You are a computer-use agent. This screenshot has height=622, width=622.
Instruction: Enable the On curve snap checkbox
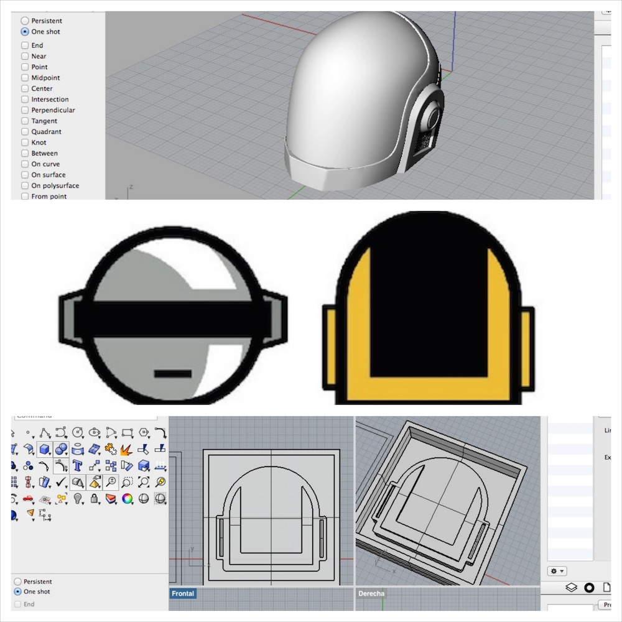click(x=25, y=164)
